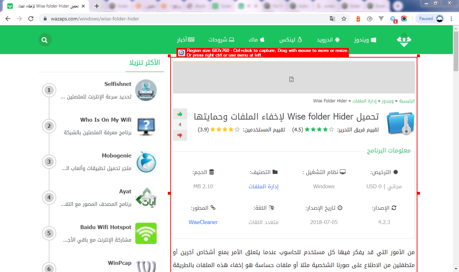Click the متعدد اللغات language value
This screenshot has width=459, height=272.
click(x=264, y=222)
